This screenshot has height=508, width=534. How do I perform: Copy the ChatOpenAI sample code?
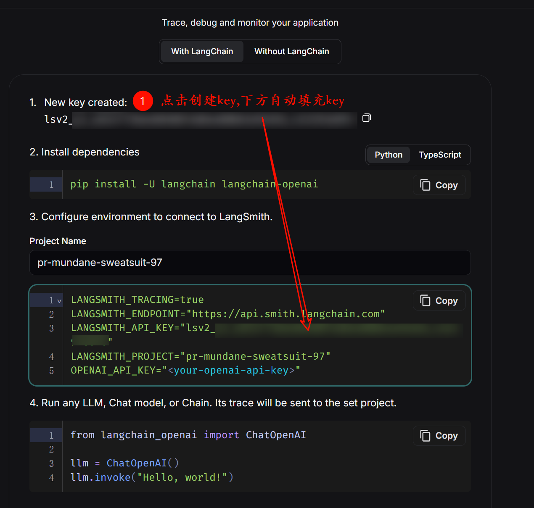439,436
